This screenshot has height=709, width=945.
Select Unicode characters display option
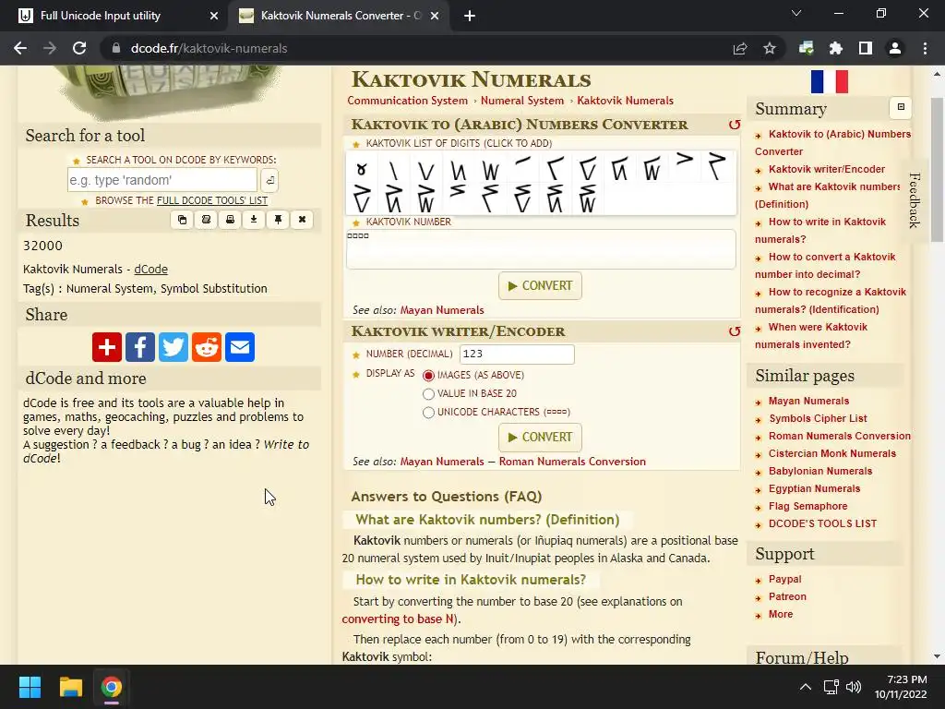(428, 413)
